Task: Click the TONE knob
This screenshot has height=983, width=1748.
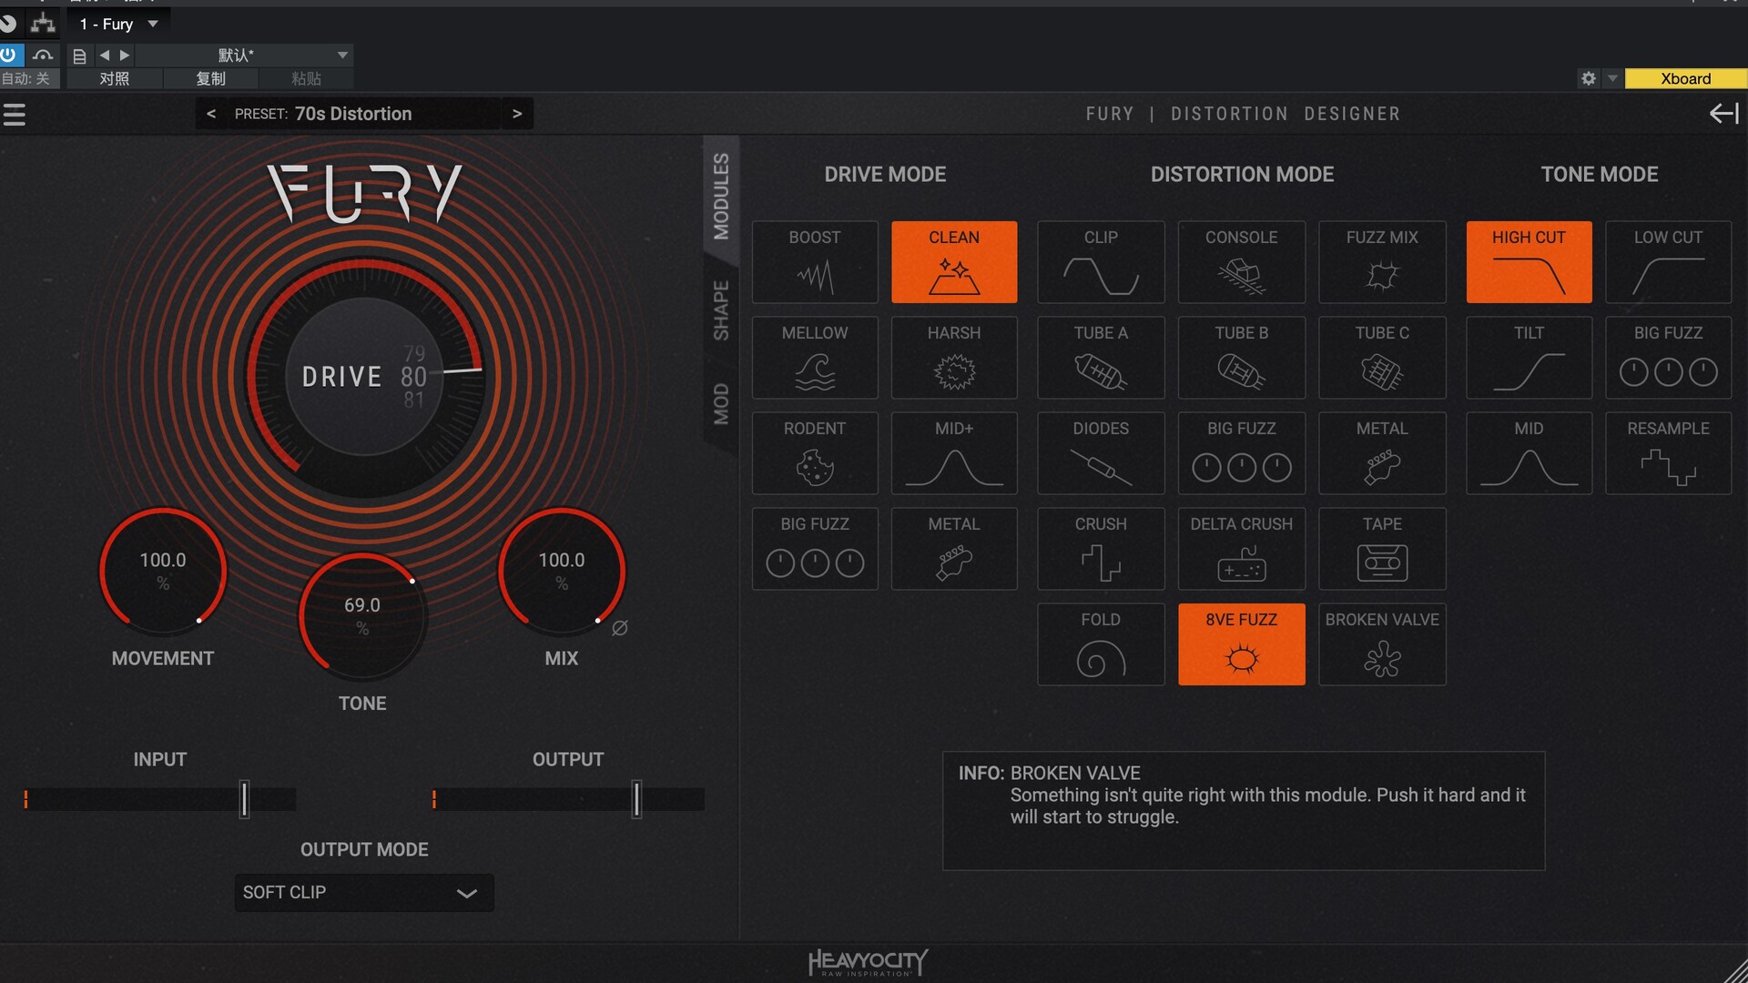Action: click(x=362, y=616)
